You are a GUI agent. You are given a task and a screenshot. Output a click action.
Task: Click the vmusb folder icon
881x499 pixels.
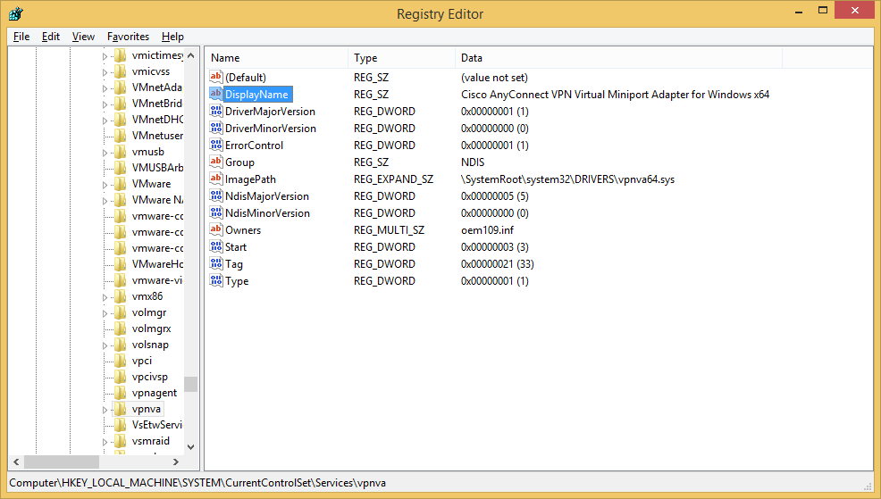[x=120, y=152]
